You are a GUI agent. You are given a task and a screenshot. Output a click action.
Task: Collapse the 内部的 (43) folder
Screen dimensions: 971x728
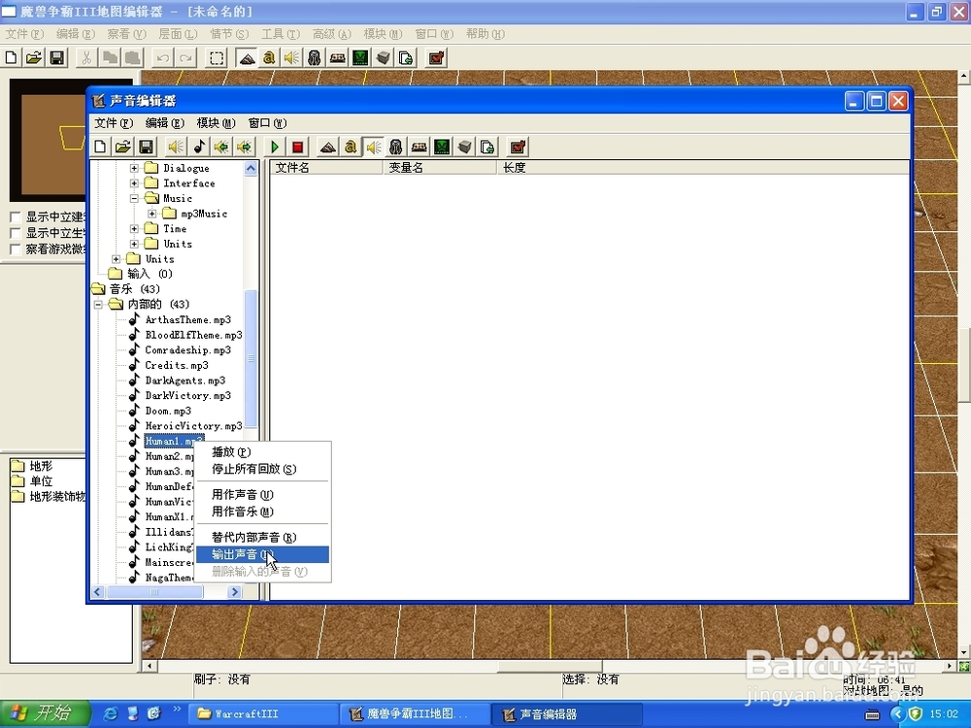pos(98,305)
